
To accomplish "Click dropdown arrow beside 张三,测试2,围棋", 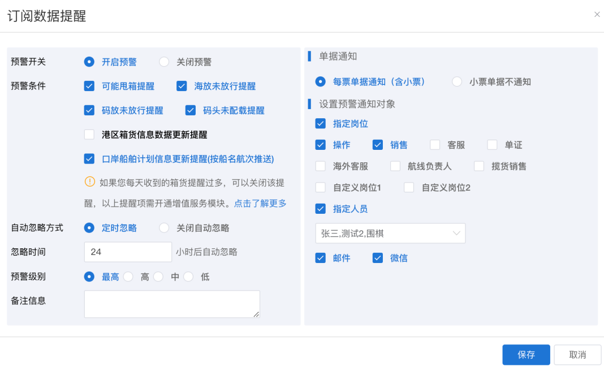I will click(x=456, y=234).
